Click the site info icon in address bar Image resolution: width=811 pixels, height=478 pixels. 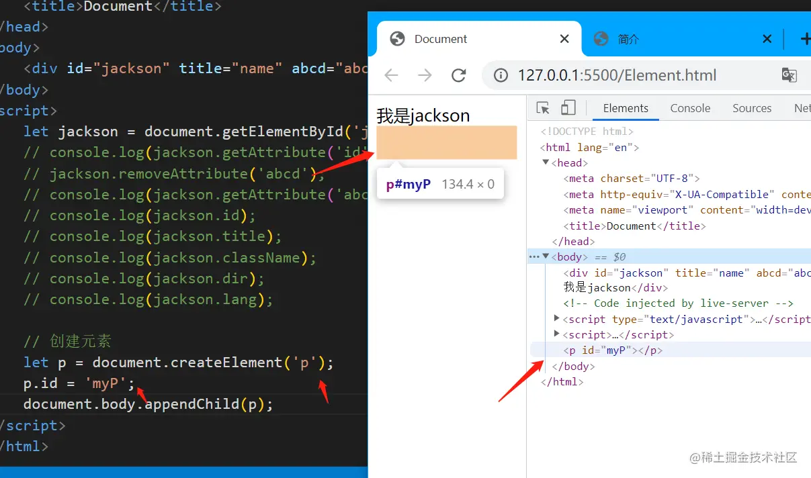click(x=501, y=75)
